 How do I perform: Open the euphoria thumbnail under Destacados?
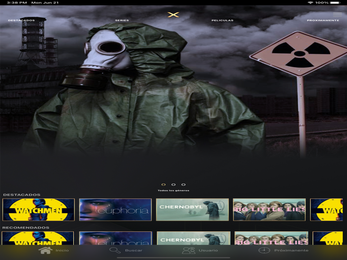click(116, 210)
